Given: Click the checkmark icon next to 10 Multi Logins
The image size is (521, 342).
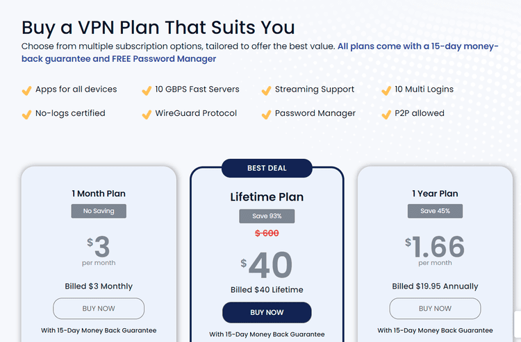Looking at the screenshot, I should pyautogui.click(x=386, y=90).
